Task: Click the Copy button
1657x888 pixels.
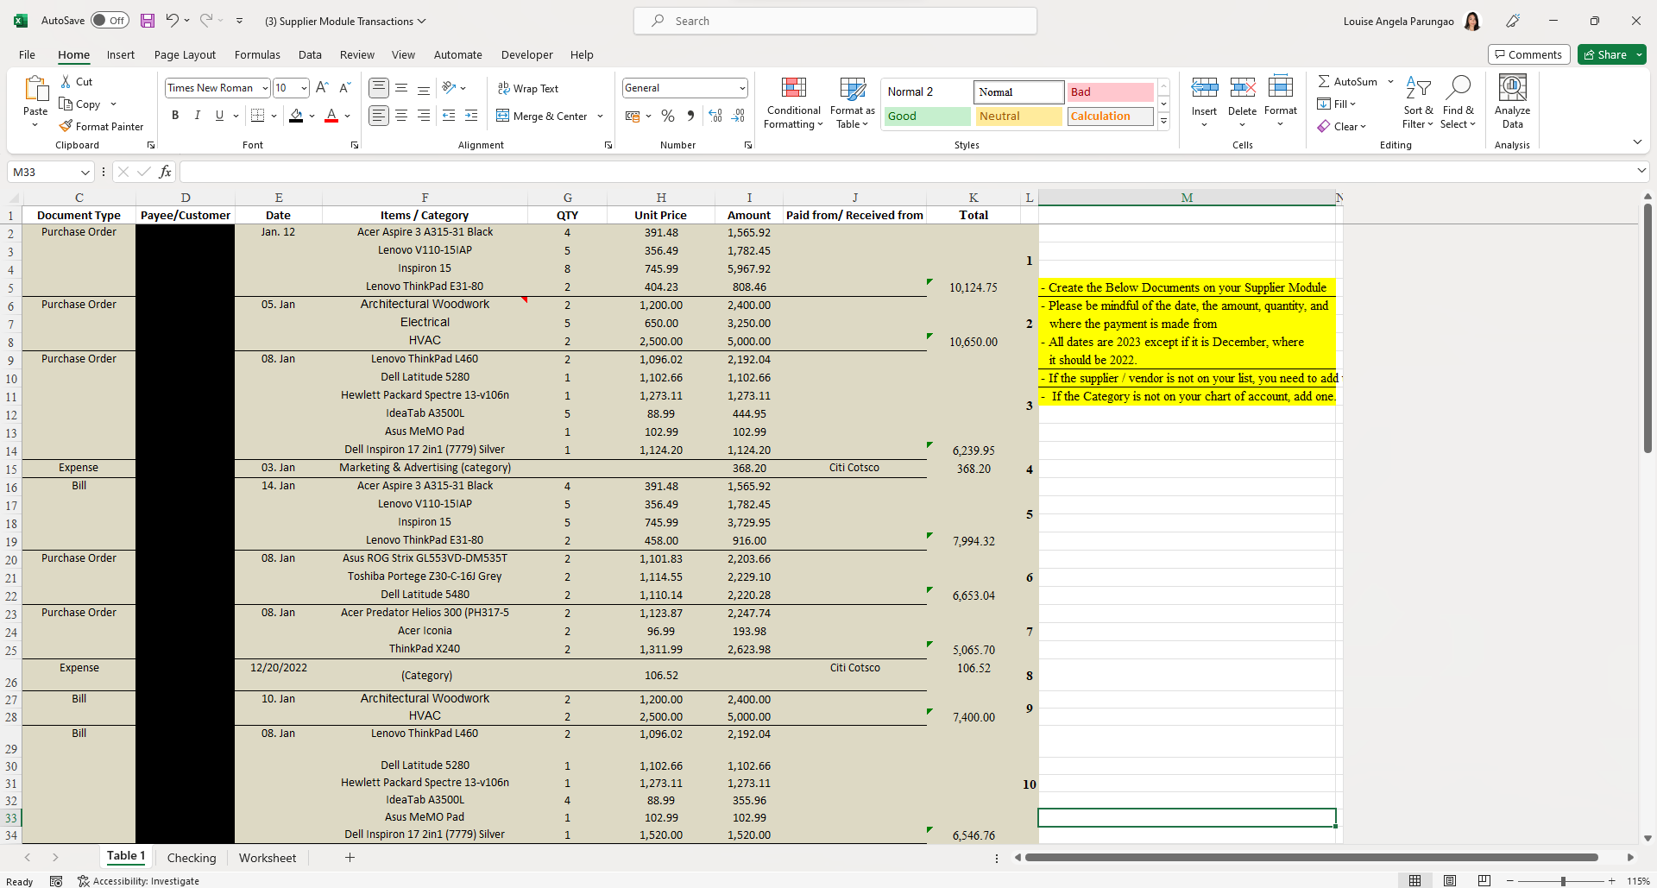Action: 80,104
